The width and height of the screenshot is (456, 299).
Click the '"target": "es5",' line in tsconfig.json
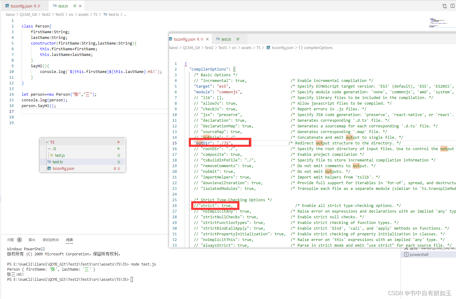point(212,86)
